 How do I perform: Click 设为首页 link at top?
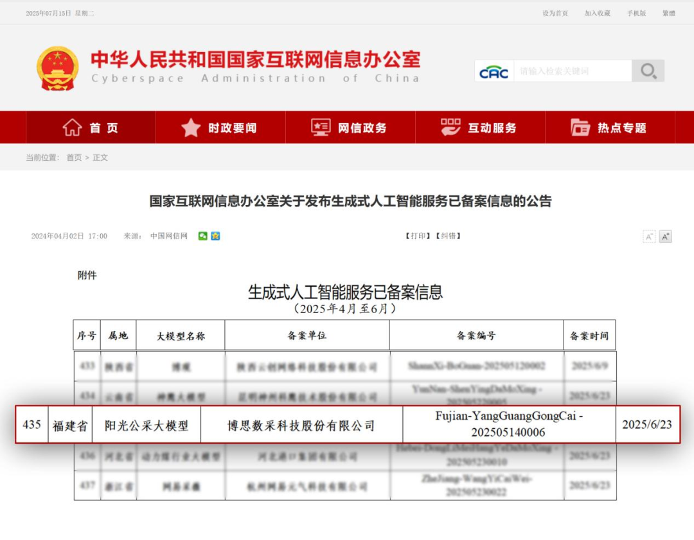tap(555, 14)
